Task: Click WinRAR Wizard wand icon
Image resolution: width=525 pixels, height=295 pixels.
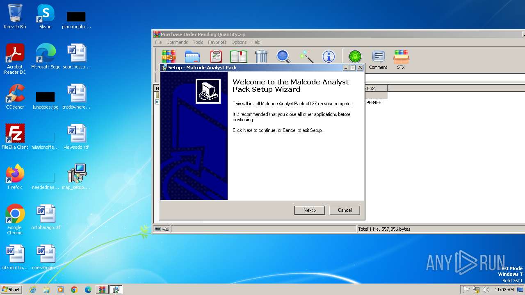Action: pos(306,57)
